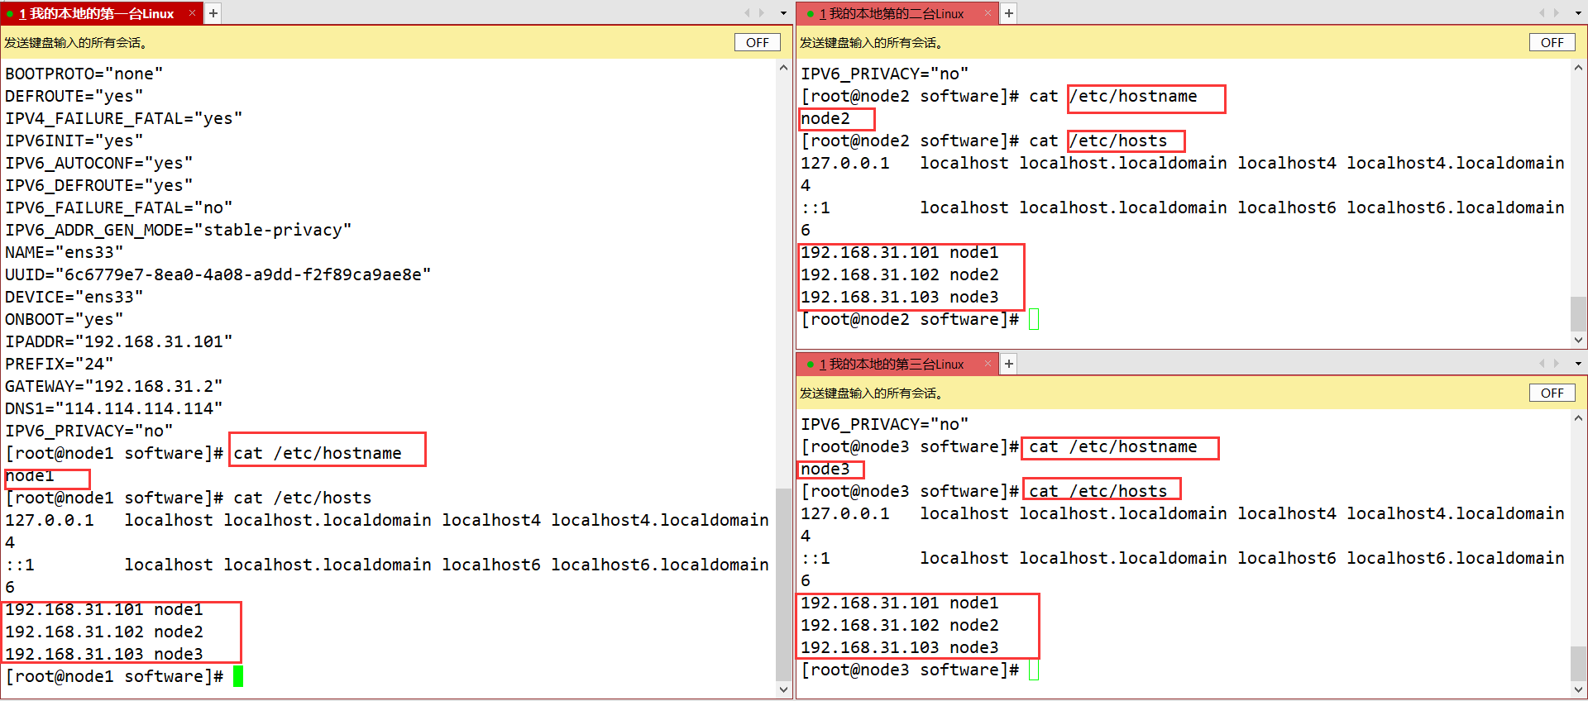Click 'cat /etc/hosts' in node1 terminal

(303, 498)
